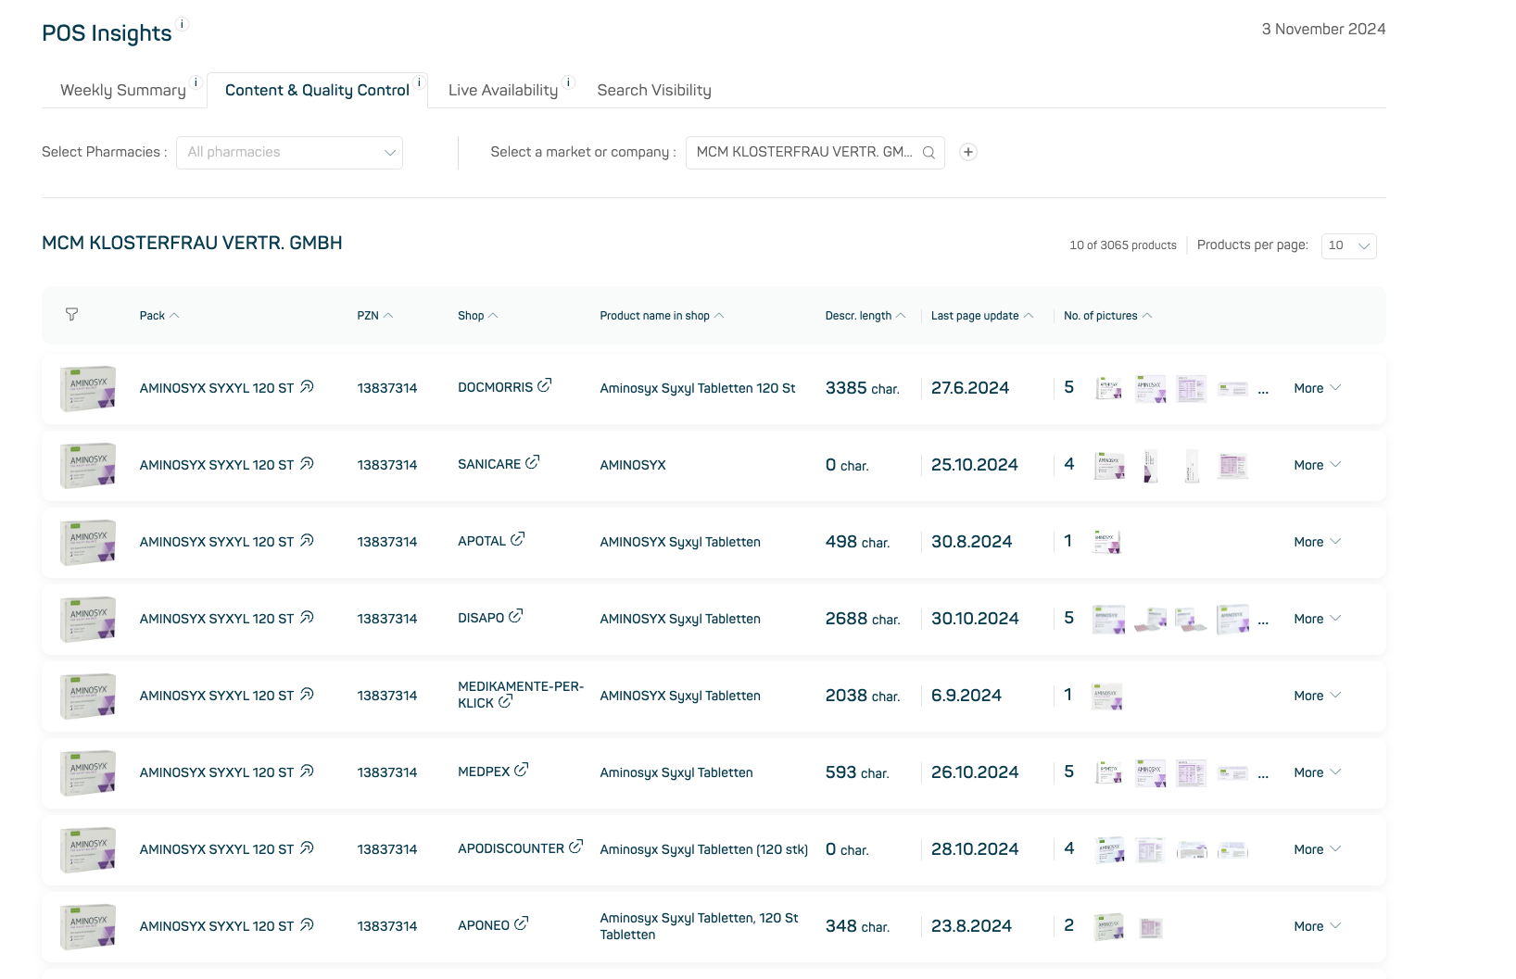
Task: Open APODISCOUNTER external link icon
Action: [x=575, y=847]
